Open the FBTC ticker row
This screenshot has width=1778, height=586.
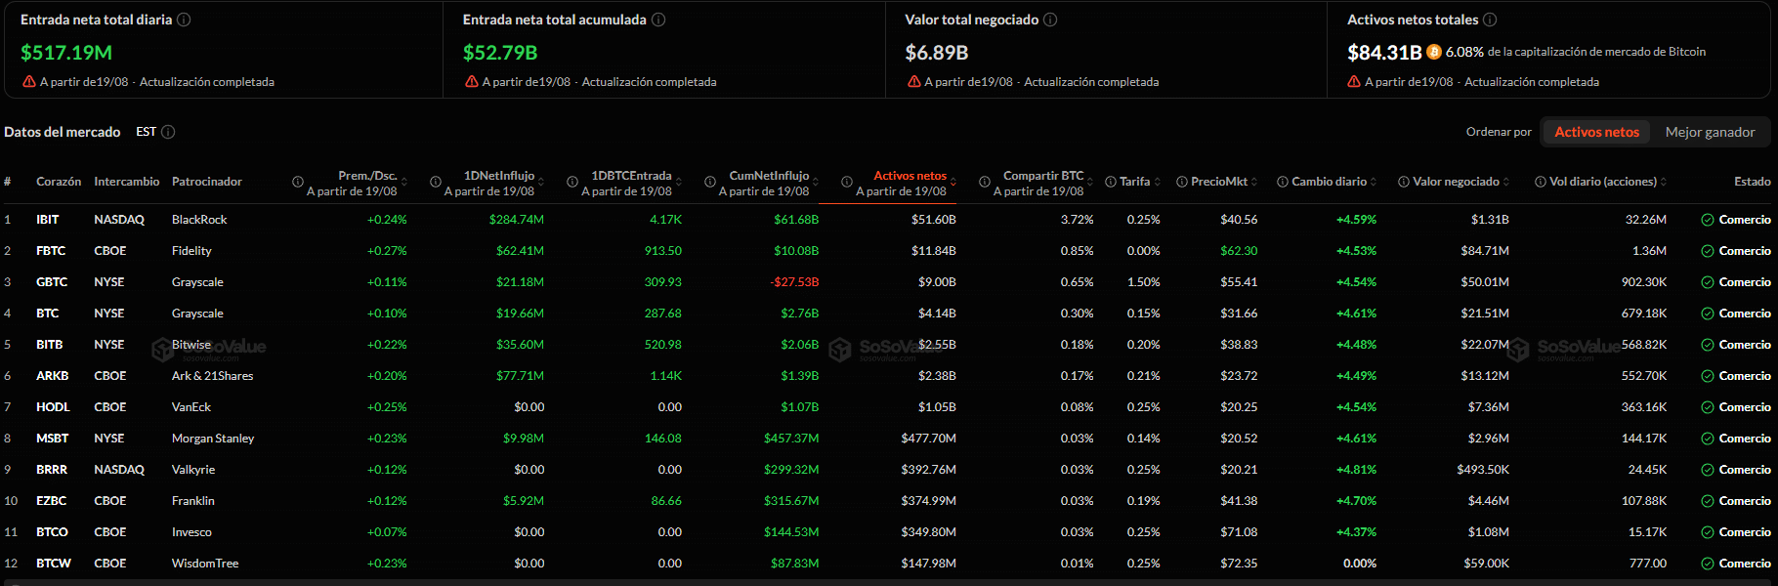pyautogui.click(x=889, y=251)
